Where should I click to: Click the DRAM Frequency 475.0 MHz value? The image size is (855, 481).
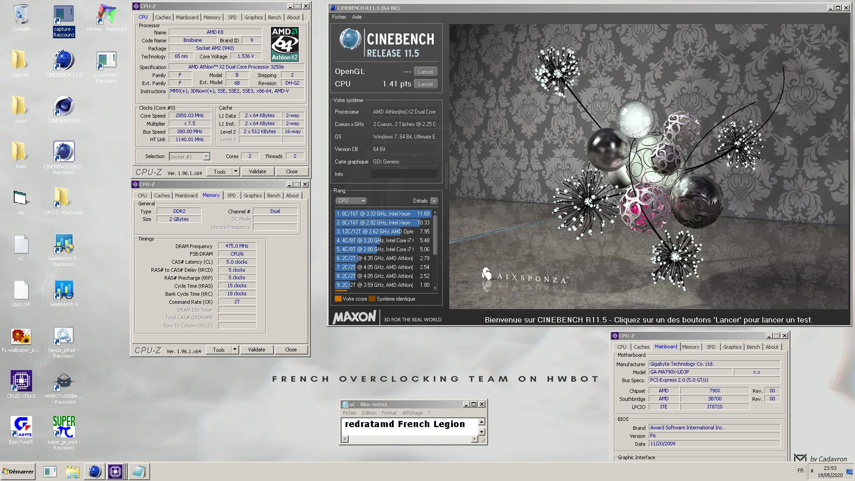pos(237,246)
